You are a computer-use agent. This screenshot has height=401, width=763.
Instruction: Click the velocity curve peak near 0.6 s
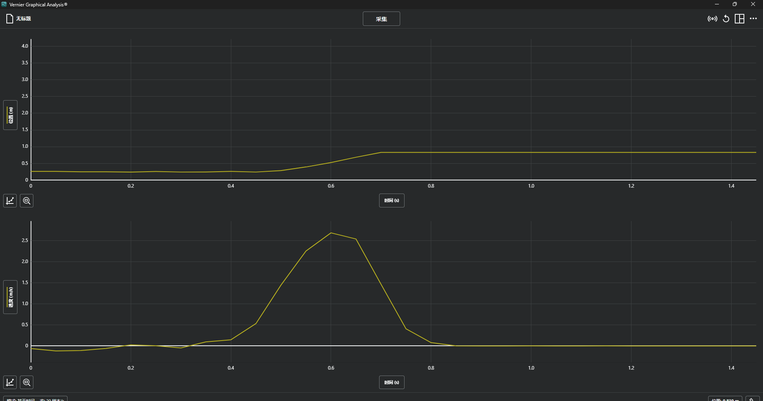pos(331,233)
